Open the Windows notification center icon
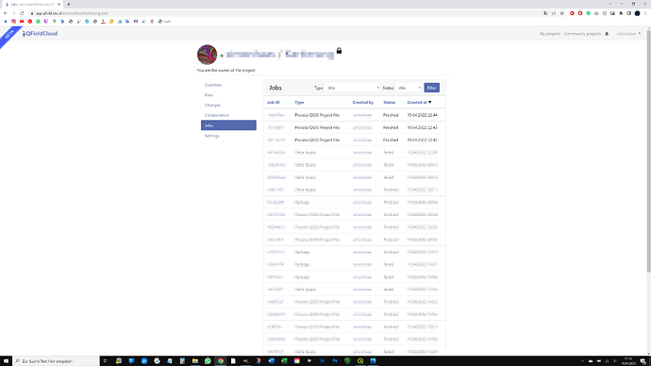 [643, 361]
